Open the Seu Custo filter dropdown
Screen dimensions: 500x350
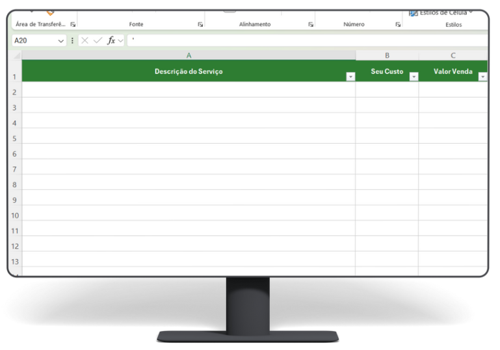coord(414,77)
